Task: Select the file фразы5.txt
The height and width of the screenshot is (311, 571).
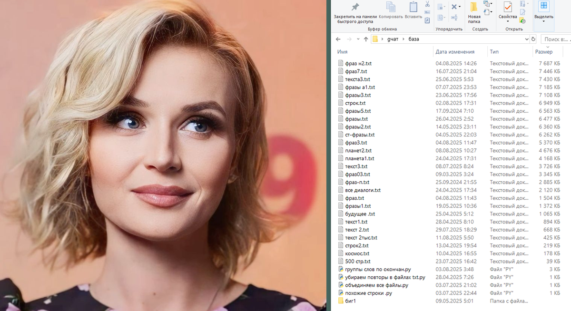Action: tap(358, 111)
